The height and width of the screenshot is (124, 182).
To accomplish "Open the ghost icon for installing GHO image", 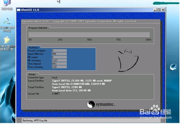I will [7, 44].
